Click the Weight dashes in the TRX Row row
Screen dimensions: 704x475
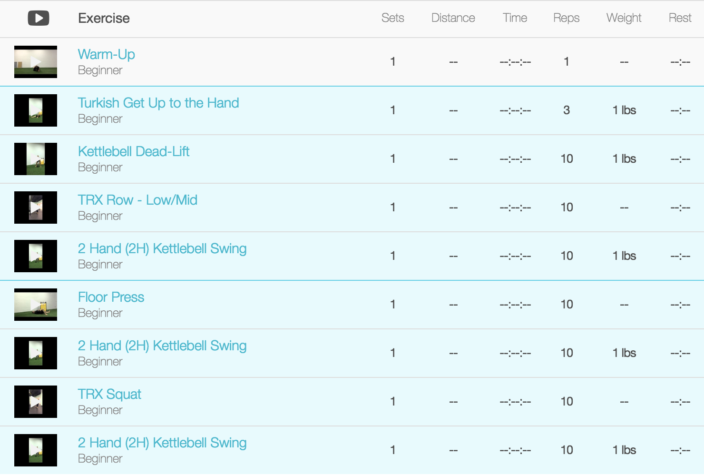point(624,208)
